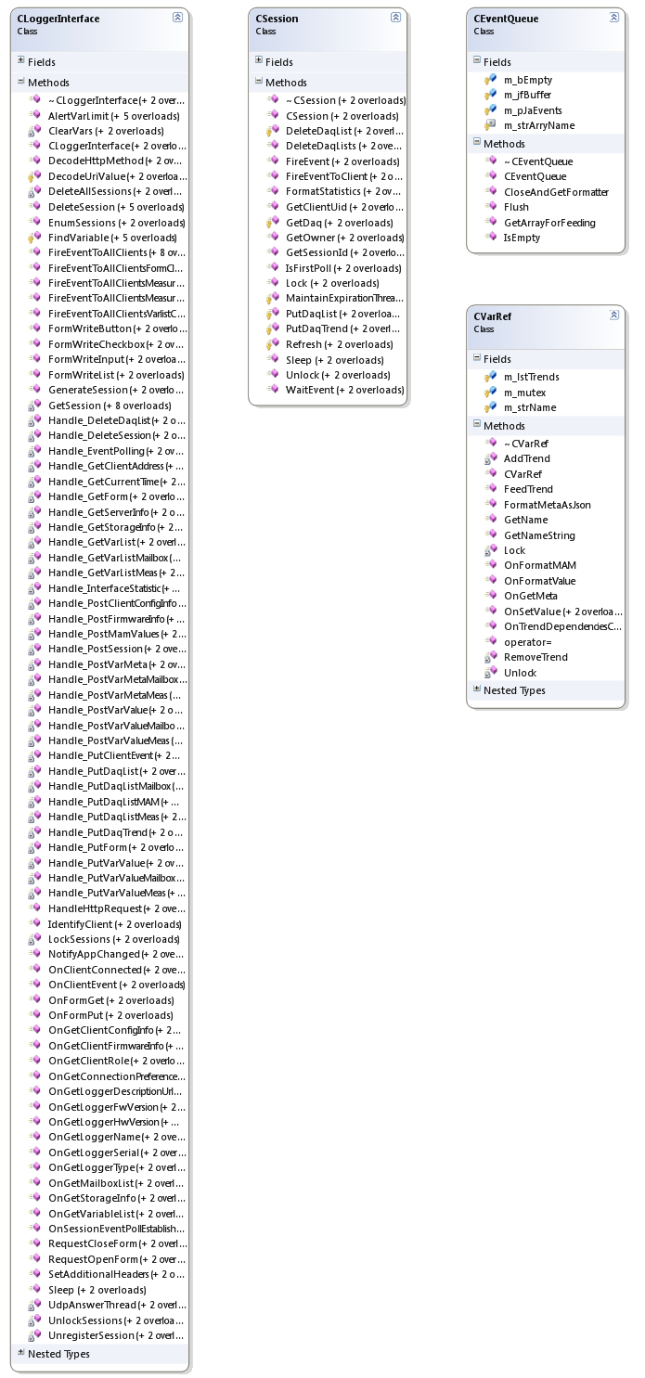Image resolution: width=645 pixels, height=1378 pixels.
Task: Select the FormatMetaAsJson method in CVarRef
Action: tap(547, 505)
